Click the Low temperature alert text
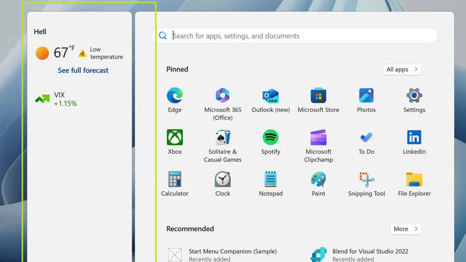 point(106,53)
